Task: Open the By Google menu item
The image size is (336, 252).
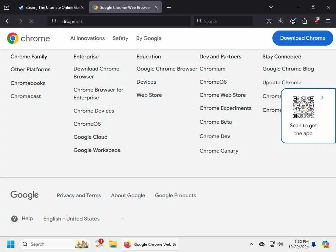Action: coord(149,38)
